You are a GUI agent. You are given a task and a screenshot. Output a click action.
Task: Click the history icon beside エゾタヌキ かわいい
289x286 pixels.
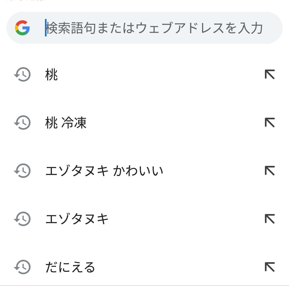coord(22,171)
